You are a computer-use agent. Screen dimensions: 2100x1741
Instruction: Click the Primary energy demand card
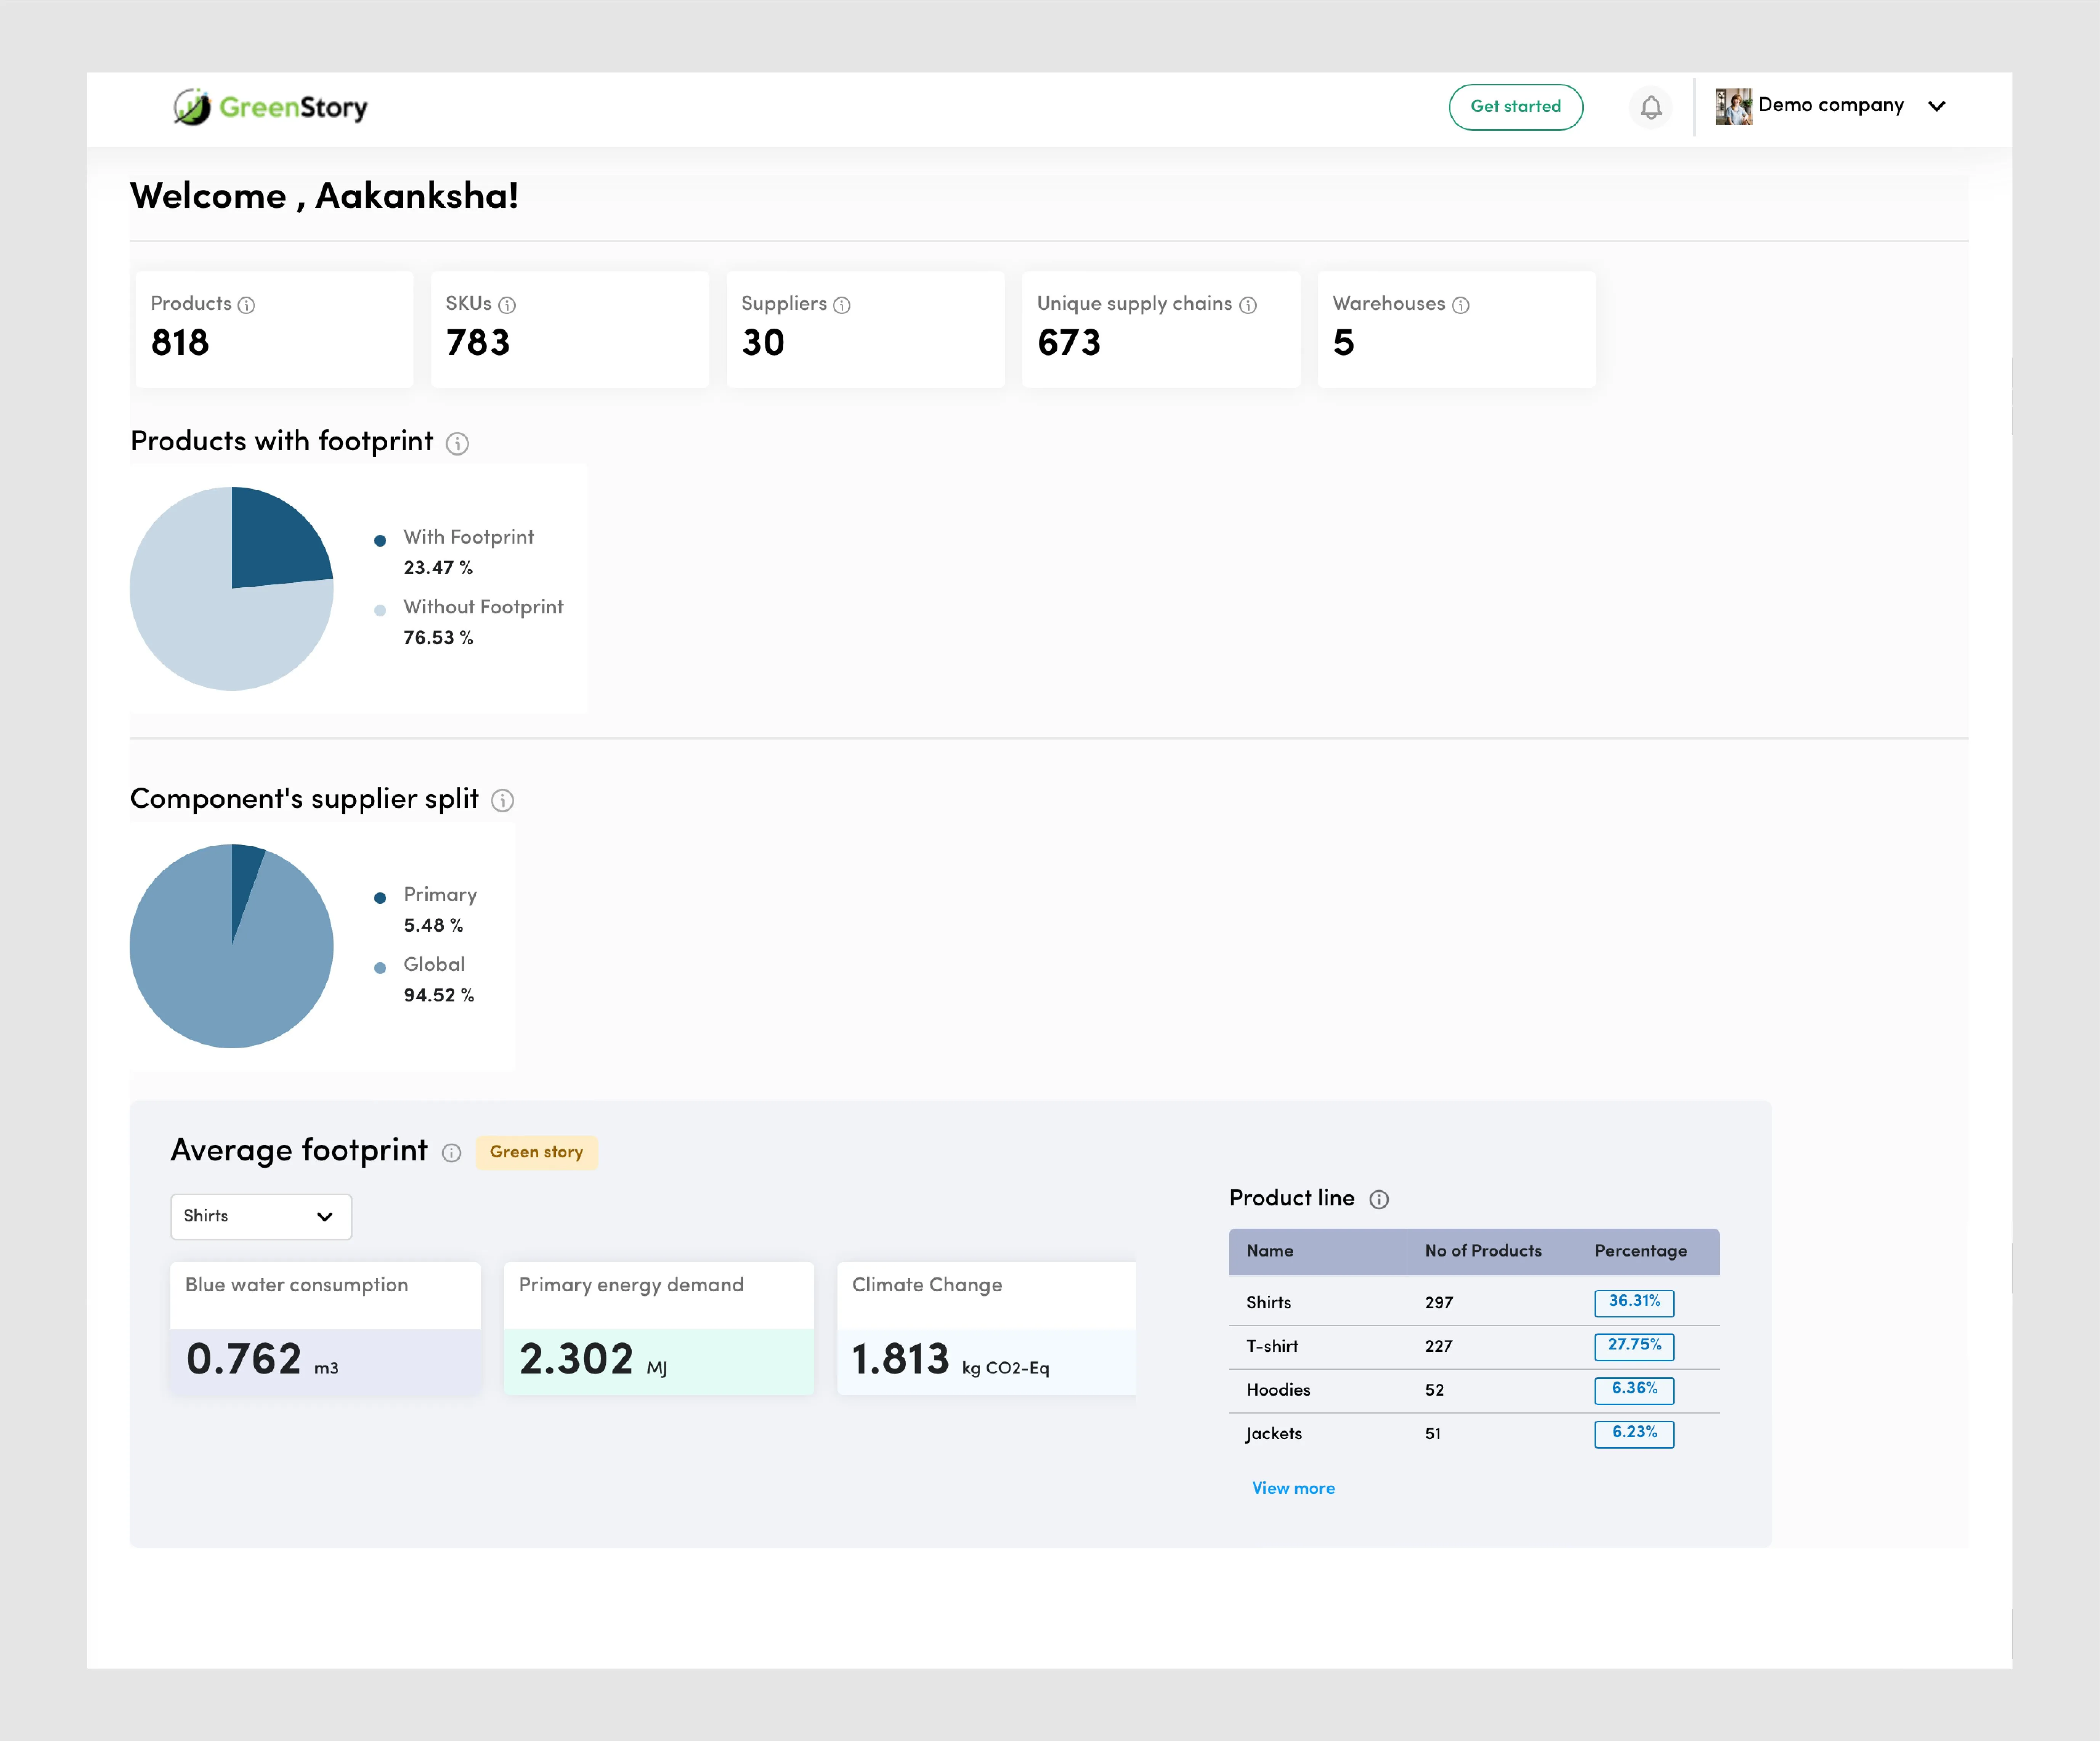tap(659, 1328)
